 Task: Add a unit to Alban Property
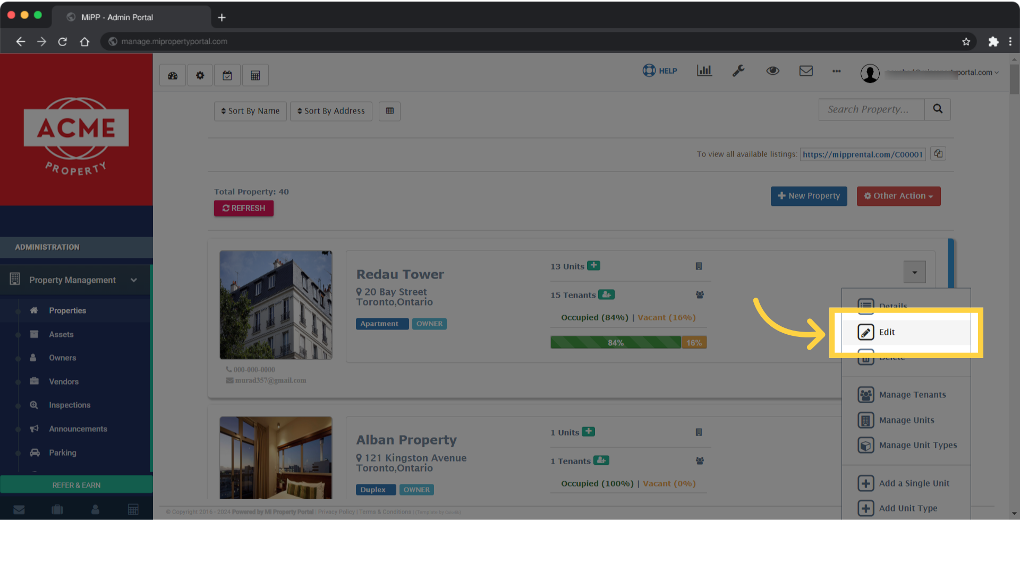coord(589,431)
